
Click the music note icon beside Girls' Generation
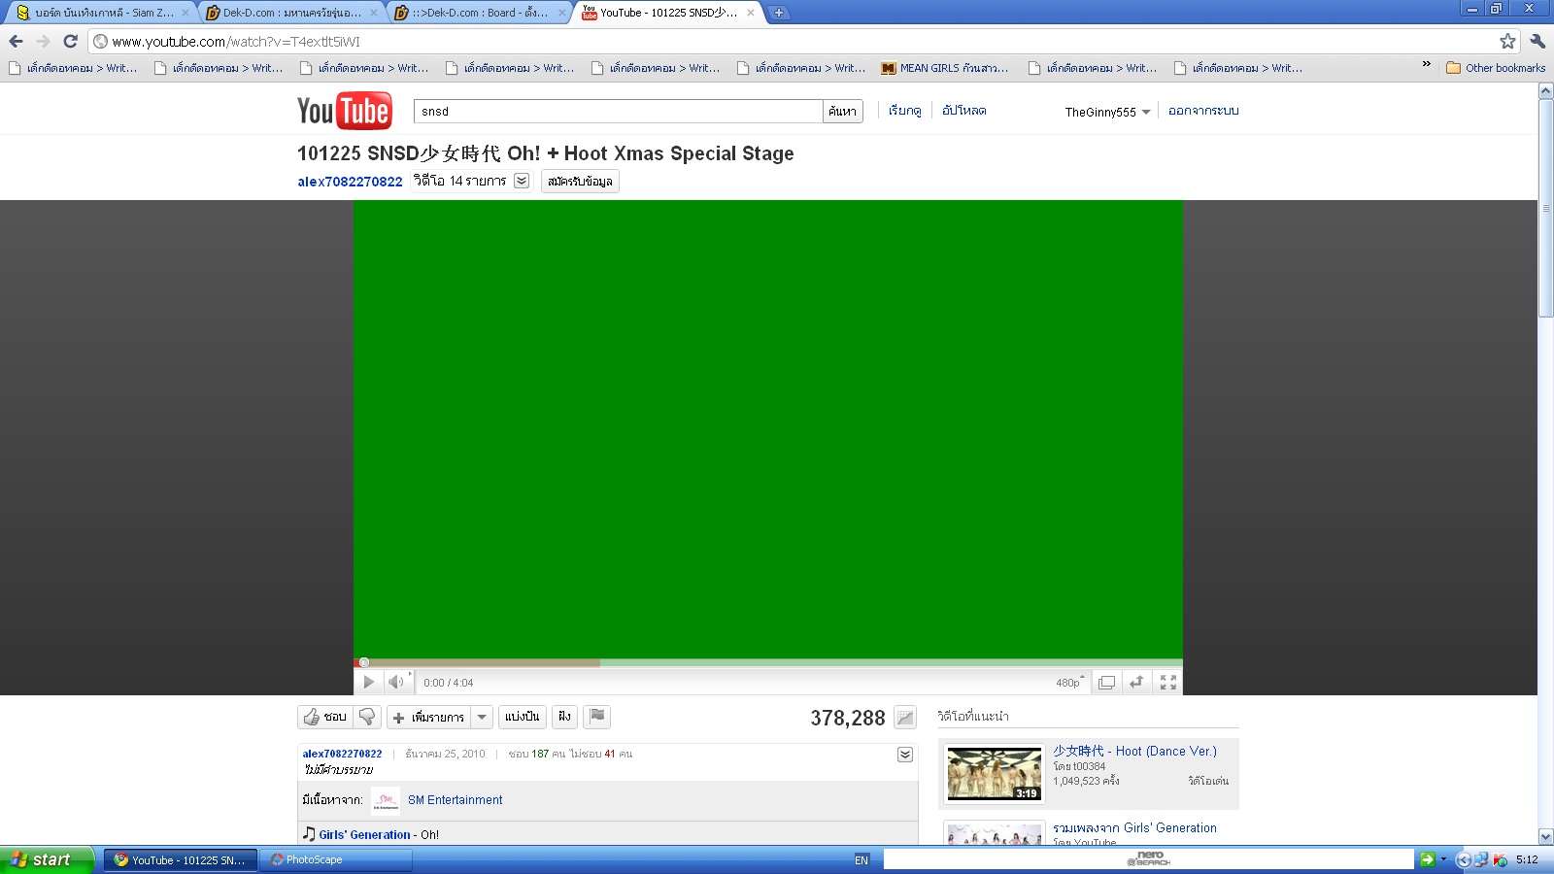pos(309,834)
